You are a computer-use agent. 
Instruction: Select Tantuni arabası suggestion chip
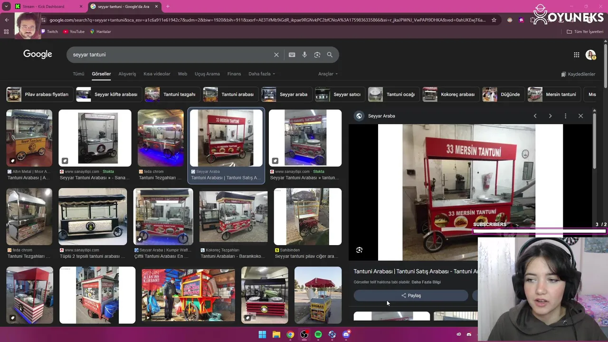click(230, 95)
